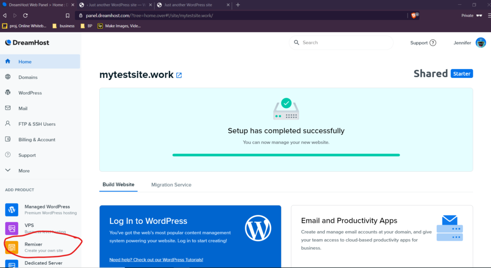Screen dimensions: 491x268
Task: Click the Billing wallet icon
Action: point(8,139)
